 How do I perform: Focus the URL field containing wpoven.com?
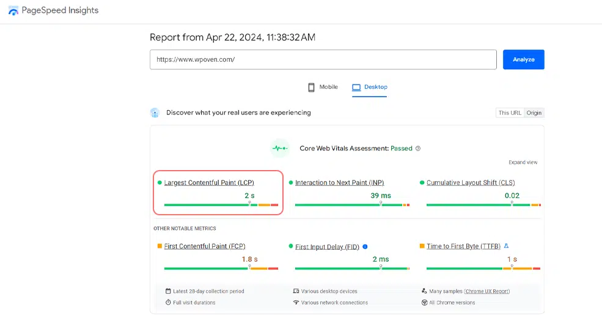point(323,59)
